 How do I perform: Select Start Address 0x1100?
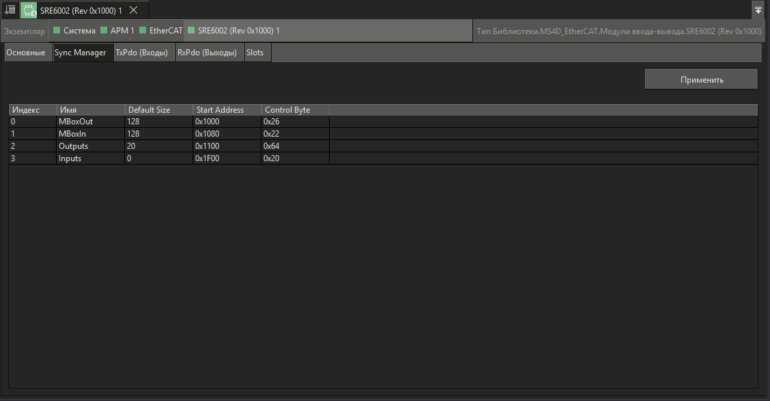[x=227, y=146]
